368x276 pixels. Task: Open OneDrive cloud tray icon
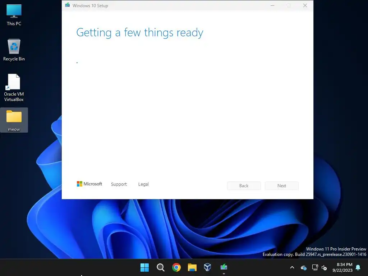[x=303, y=267]
